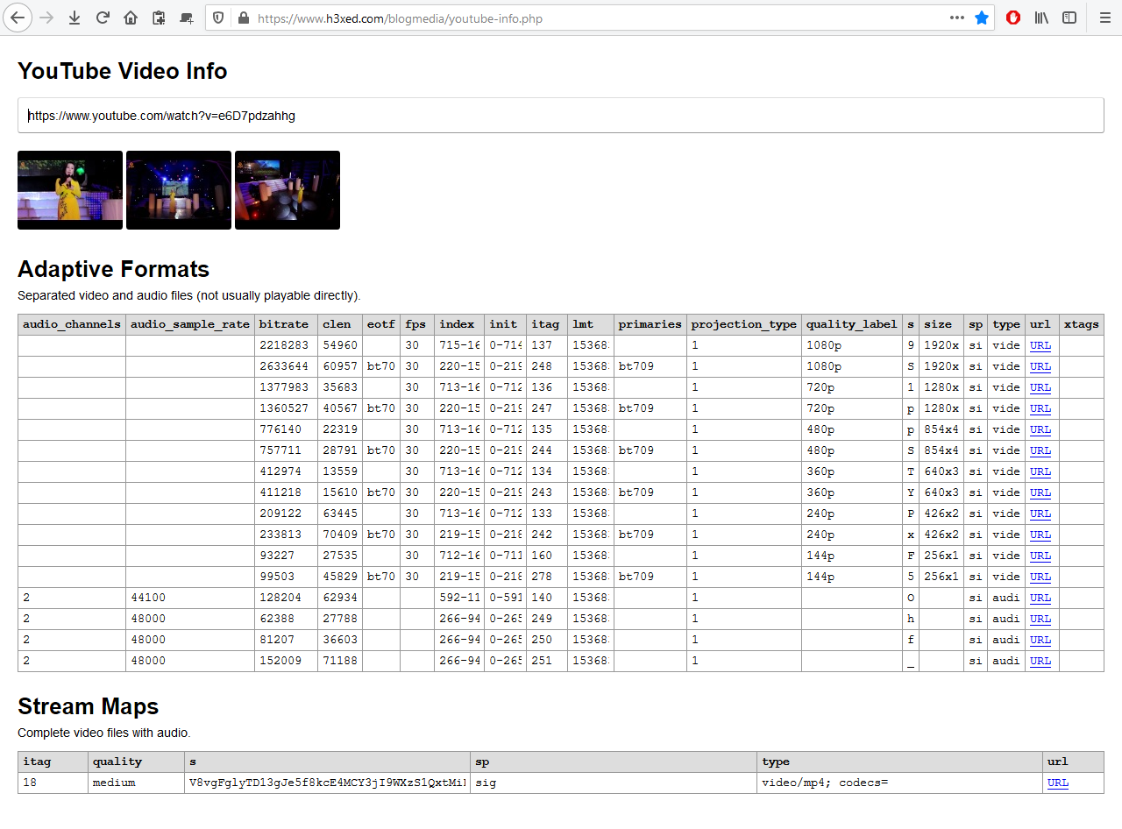Click the Stream Maps quality value medium
Image resolution: width=1122 pixels, height=829 pixels.
(114, 783)
